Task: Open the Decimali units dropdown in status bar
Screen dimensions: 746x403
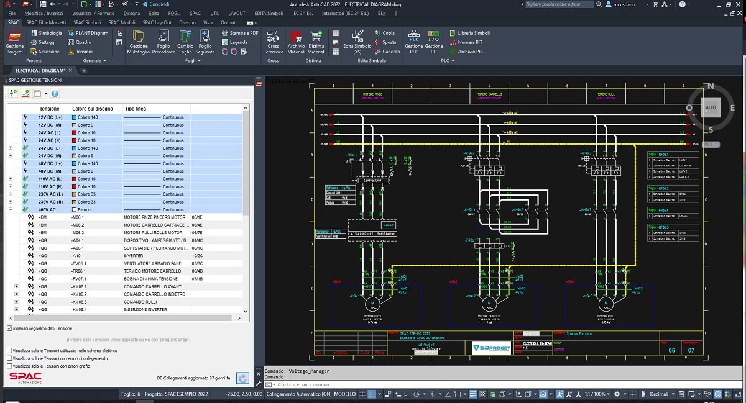Action: [x=675, y=394]
